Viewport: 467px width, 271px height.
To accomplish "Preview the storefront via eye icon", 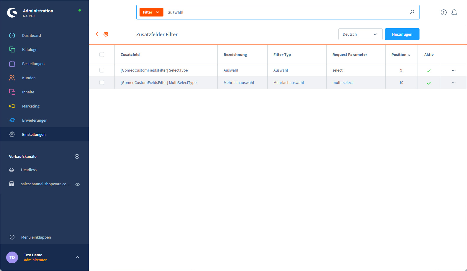I will (x=78, y=184).
